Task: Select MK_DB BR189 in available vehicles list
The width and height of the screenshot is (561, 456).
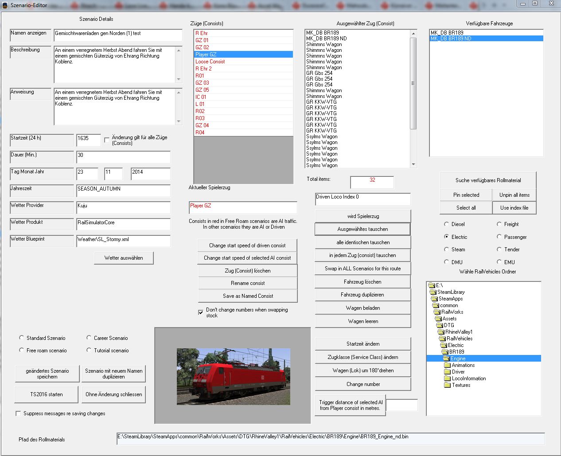Action: click(447, 33)
